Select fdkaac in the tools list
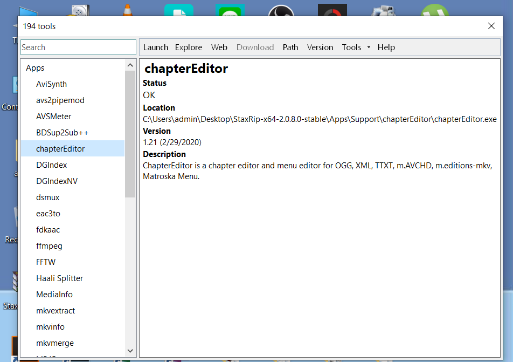 click(48, 230)
